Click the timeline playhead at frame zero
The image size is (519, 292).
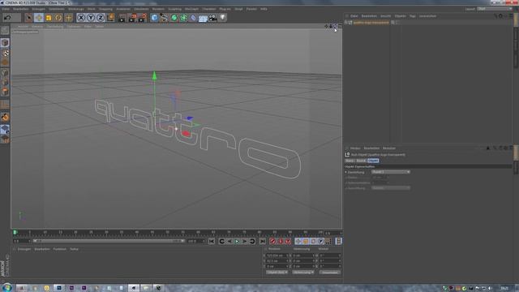[x=15, y=233]
